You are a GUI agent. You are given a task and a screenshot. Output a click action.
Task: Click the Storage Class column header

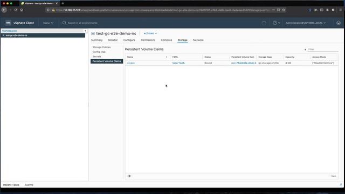coord(265,57)
